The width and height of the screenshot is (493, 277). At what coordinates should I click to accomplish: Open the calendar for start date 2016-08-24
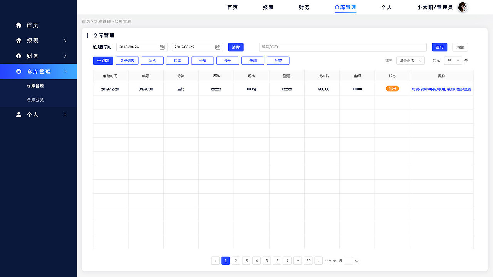[162, 47]
